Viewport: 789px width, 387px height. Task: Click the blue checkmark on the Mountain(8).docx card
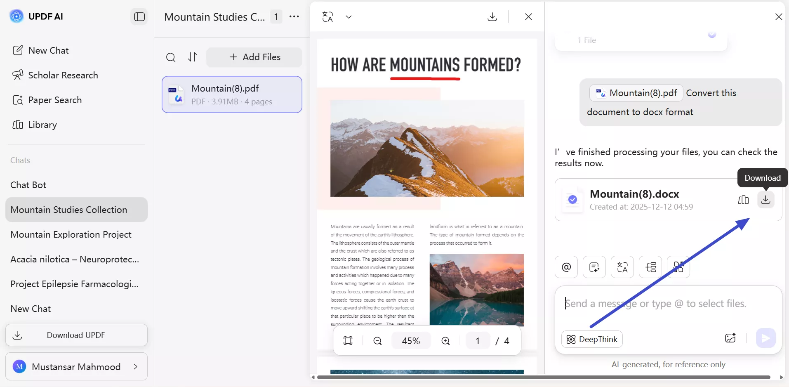click(572, 200)
